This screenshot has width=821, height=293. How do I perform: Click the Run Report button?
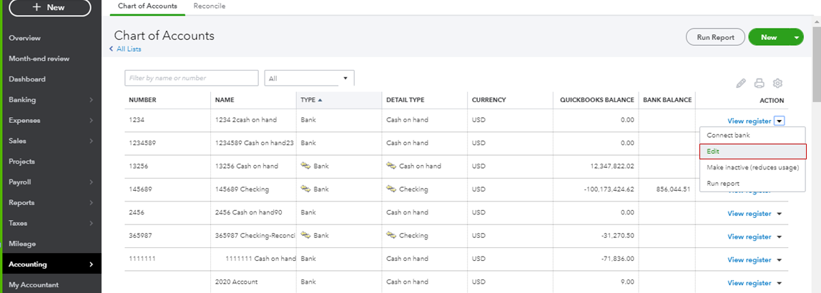715,37
